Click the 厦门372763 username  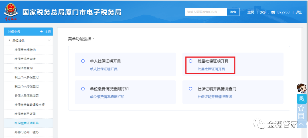[280, 12]
